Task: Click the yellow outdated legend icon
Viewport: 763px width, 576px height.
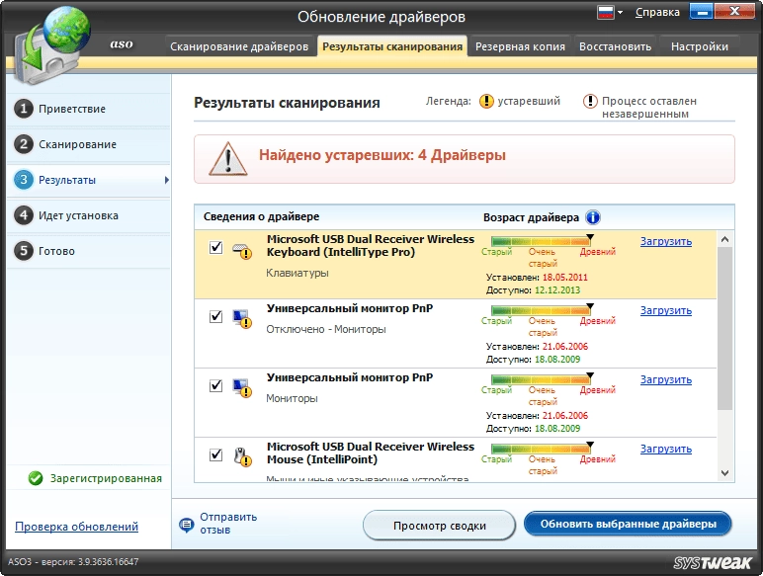Action: (x=486, y=101)
